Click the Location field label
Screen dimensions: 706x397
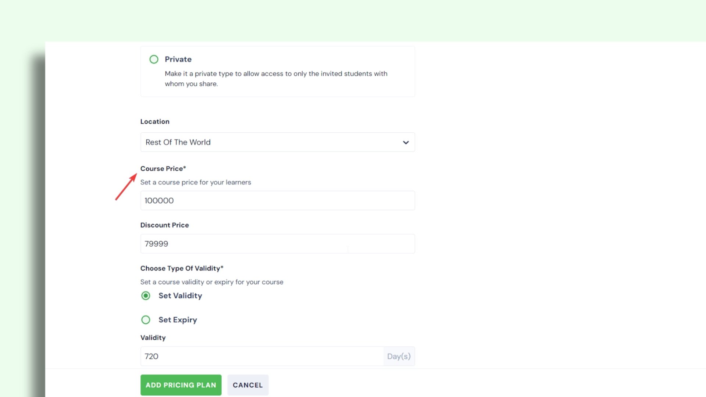tap(155, 122)
